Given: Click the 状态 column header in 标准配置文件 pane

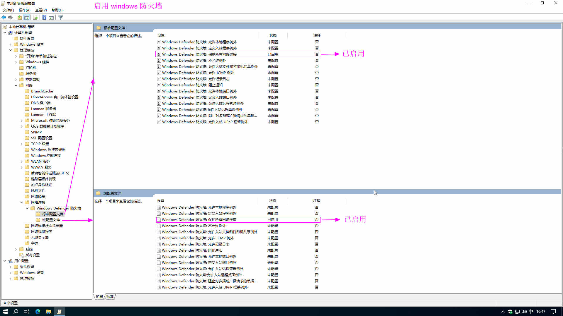Looking at the screenshot, I should [273, 35].
